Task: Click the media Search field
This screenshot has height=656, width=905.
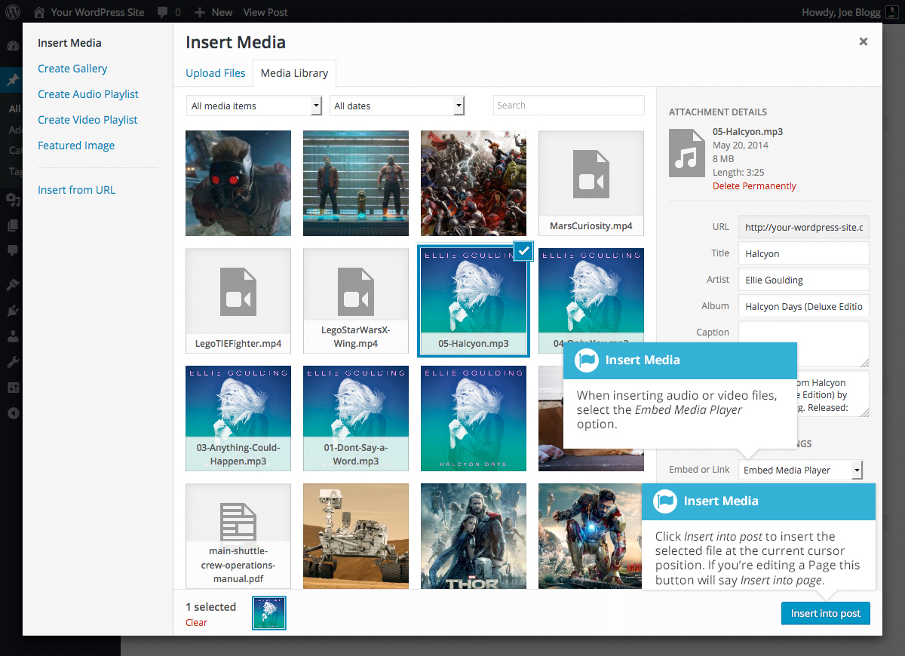Action: pos(569,106)
